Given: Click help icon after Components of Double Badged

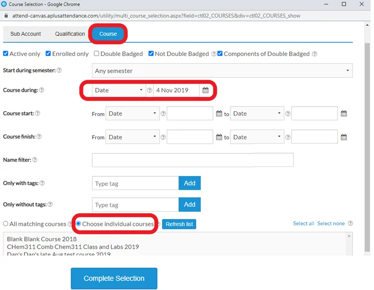Looking at the screenshot, I should coord(315,54).
